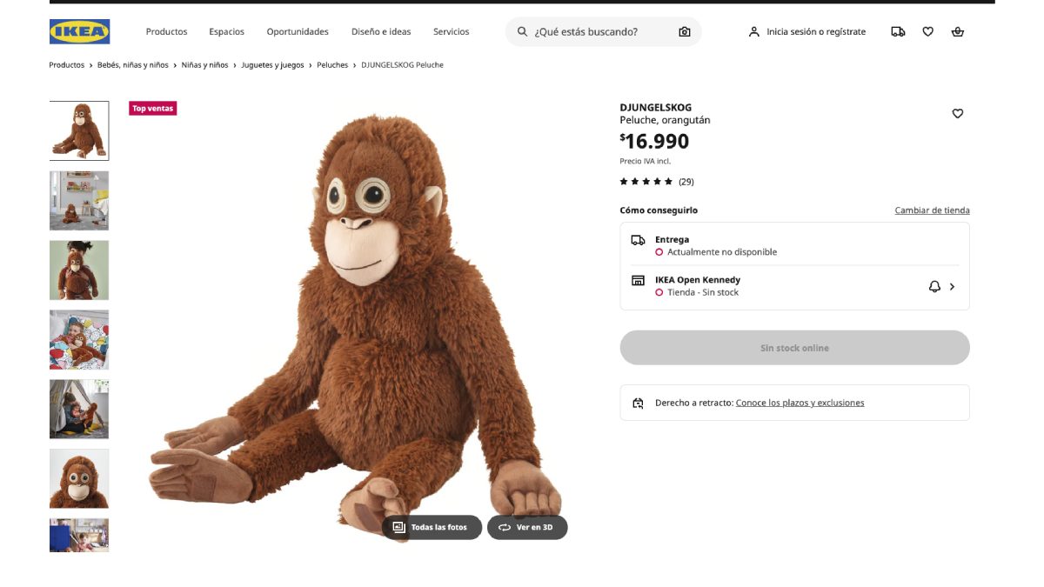Open the Productos menu
The height and width of the screenshot is (587, 1044).
166,32
